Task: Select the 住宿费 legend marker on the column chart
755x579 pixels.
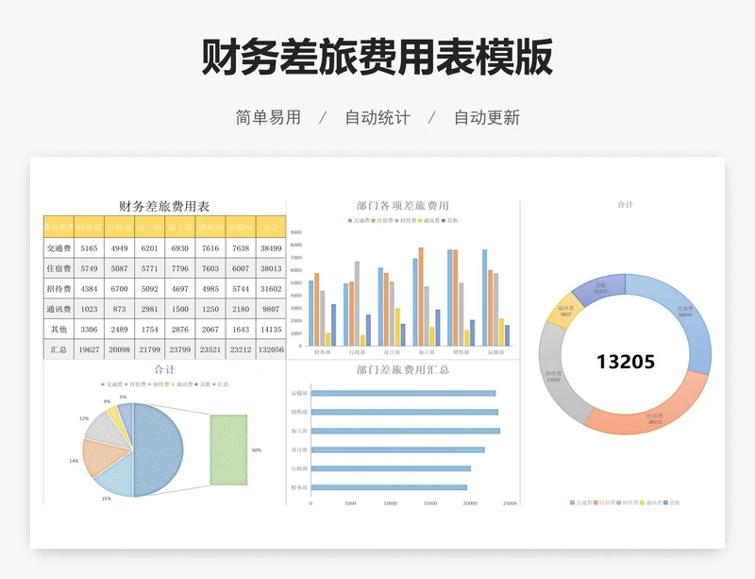Action: [x=372, y=219]
